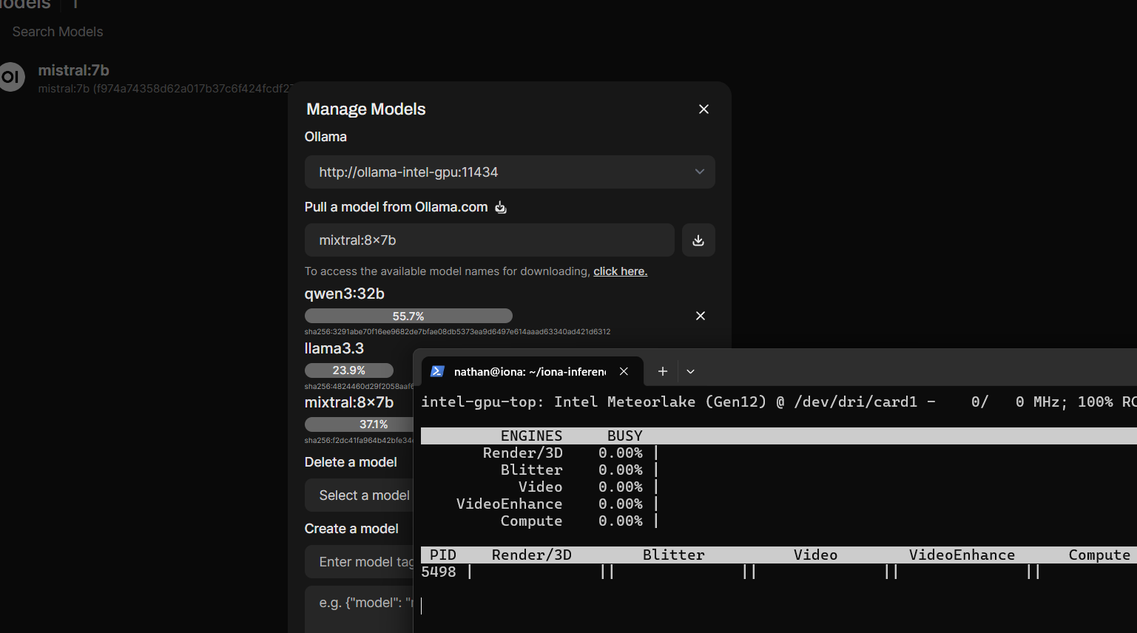Click the ENGINES column header in terminal

pyautogui.click(x=531, y=436)
